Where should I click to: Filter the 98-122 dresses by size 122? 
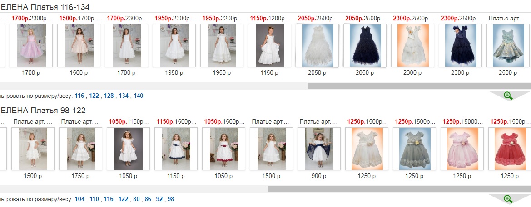point(124,199)
